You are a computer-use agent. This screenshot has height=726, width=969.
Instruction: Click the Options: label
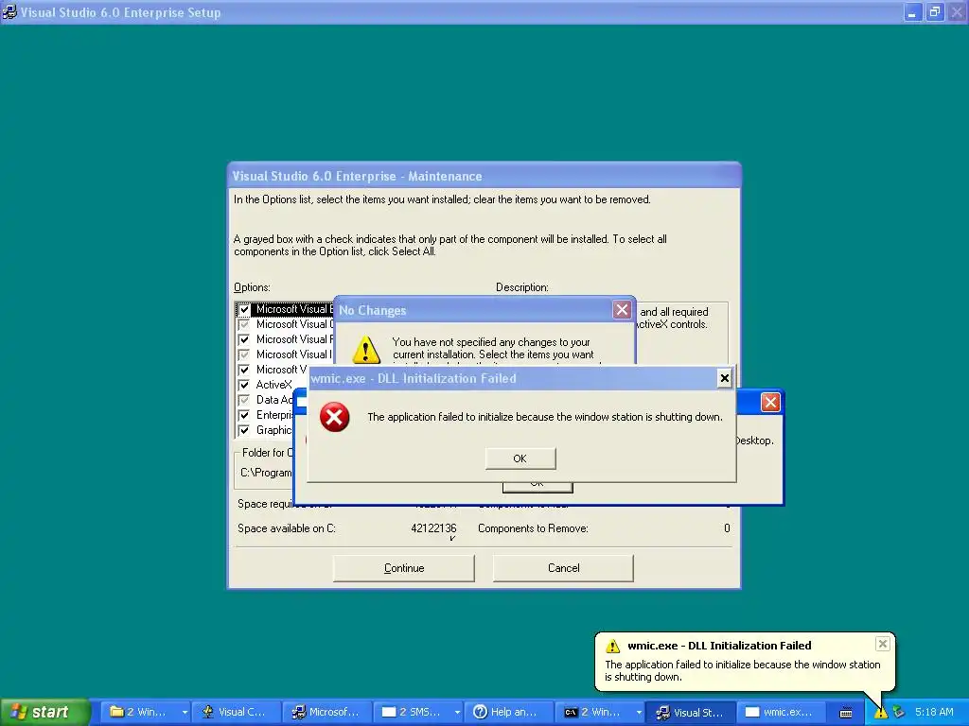pos(252,287)
